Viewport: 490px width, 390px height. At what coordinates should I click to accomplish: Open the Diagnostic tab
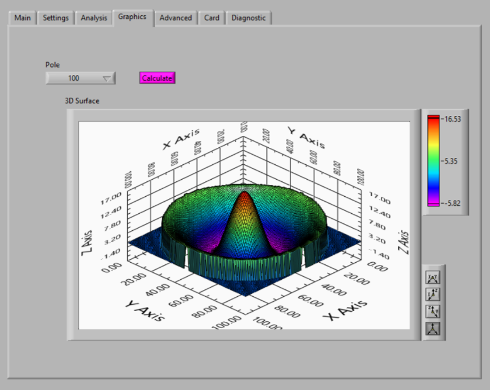248,18
